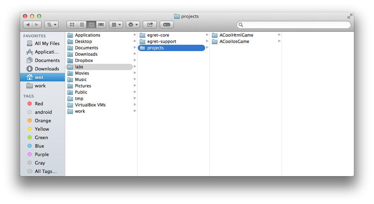
Task: Select the Music folder
Action: click(99, 79)
